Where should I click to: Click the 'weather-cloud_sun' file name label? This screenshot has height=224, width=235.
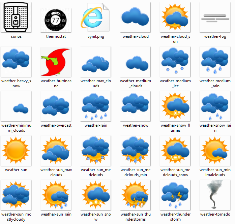(x=175, y=39)
